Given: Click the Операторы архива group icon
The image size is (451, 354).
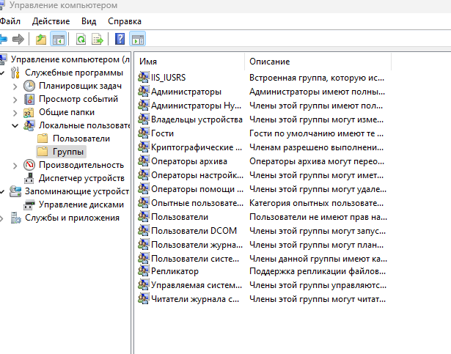Looking at the screenshot, I should click(143, 161).
